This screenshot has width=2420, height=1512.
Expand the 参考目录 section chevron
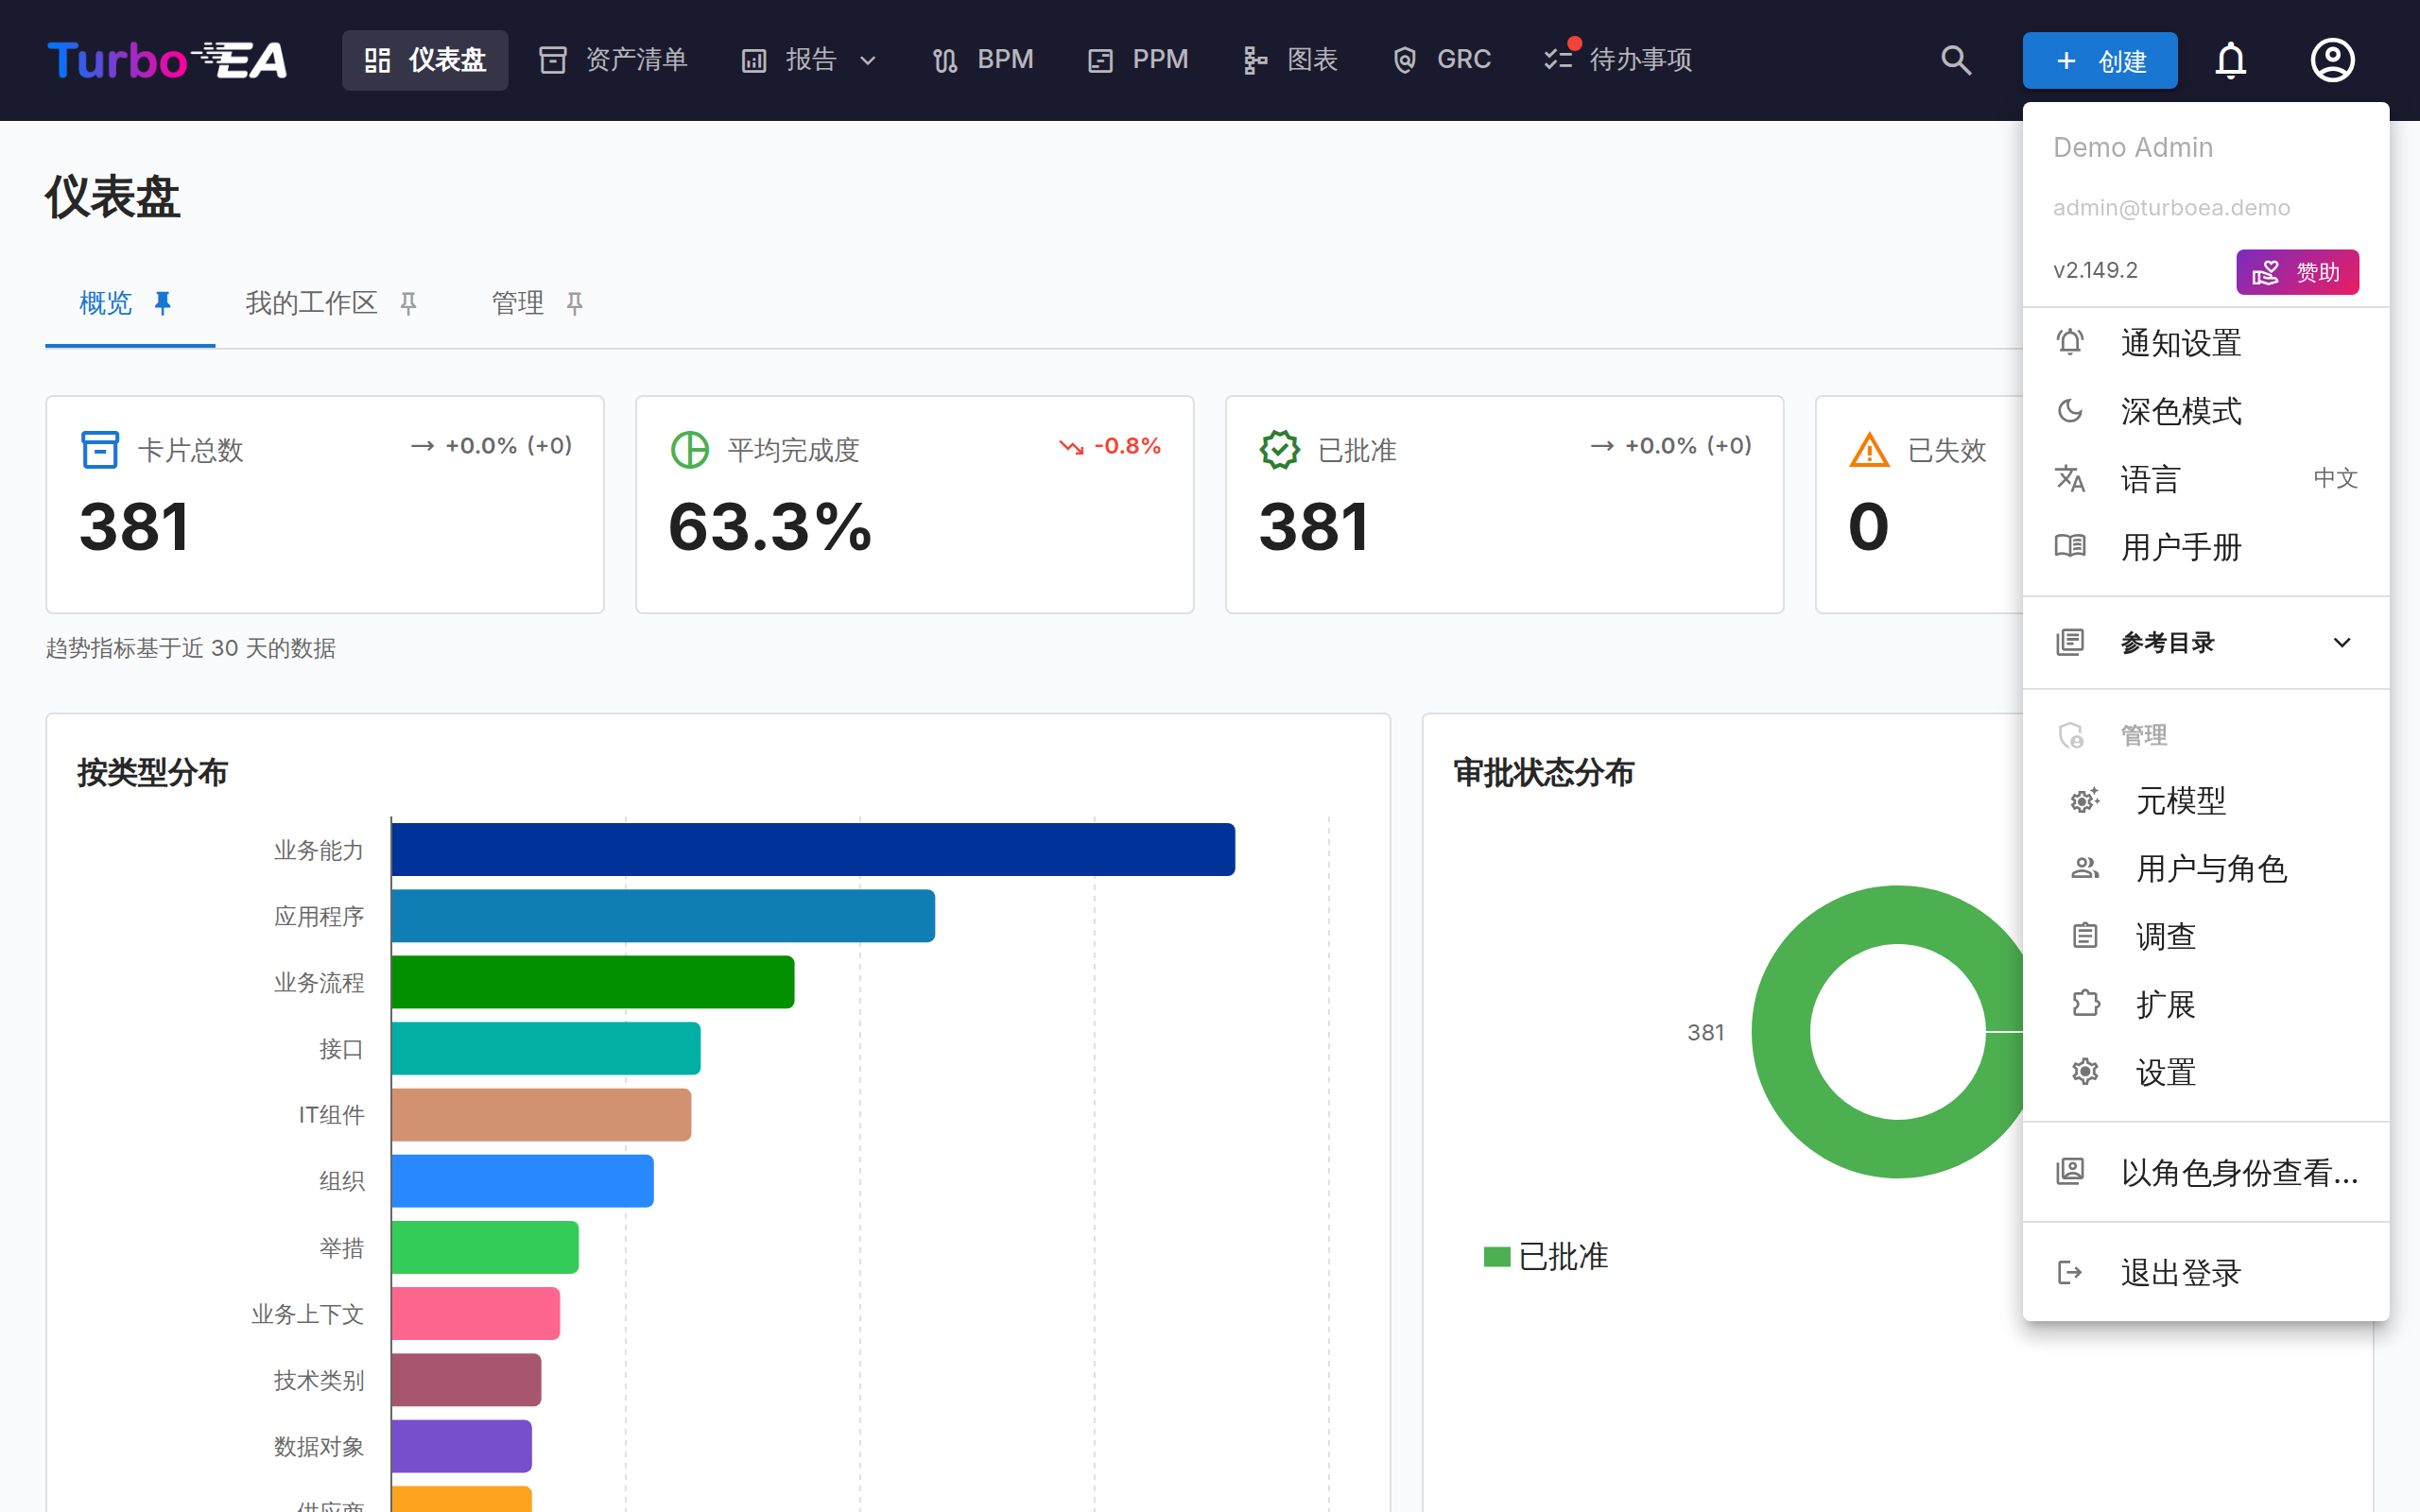click(x=2341, y=643)
